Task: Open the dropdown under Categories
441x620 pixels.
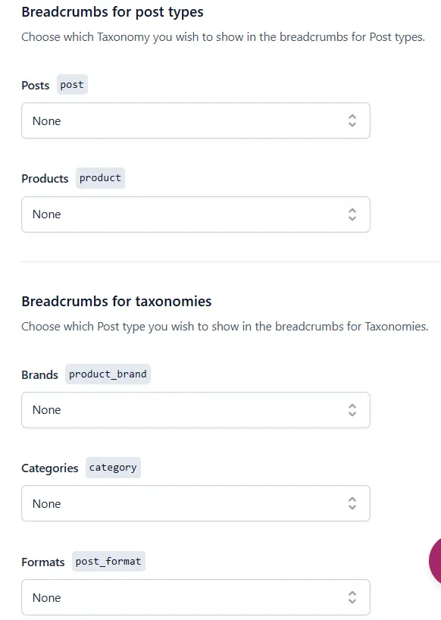Action: [195, 503]
